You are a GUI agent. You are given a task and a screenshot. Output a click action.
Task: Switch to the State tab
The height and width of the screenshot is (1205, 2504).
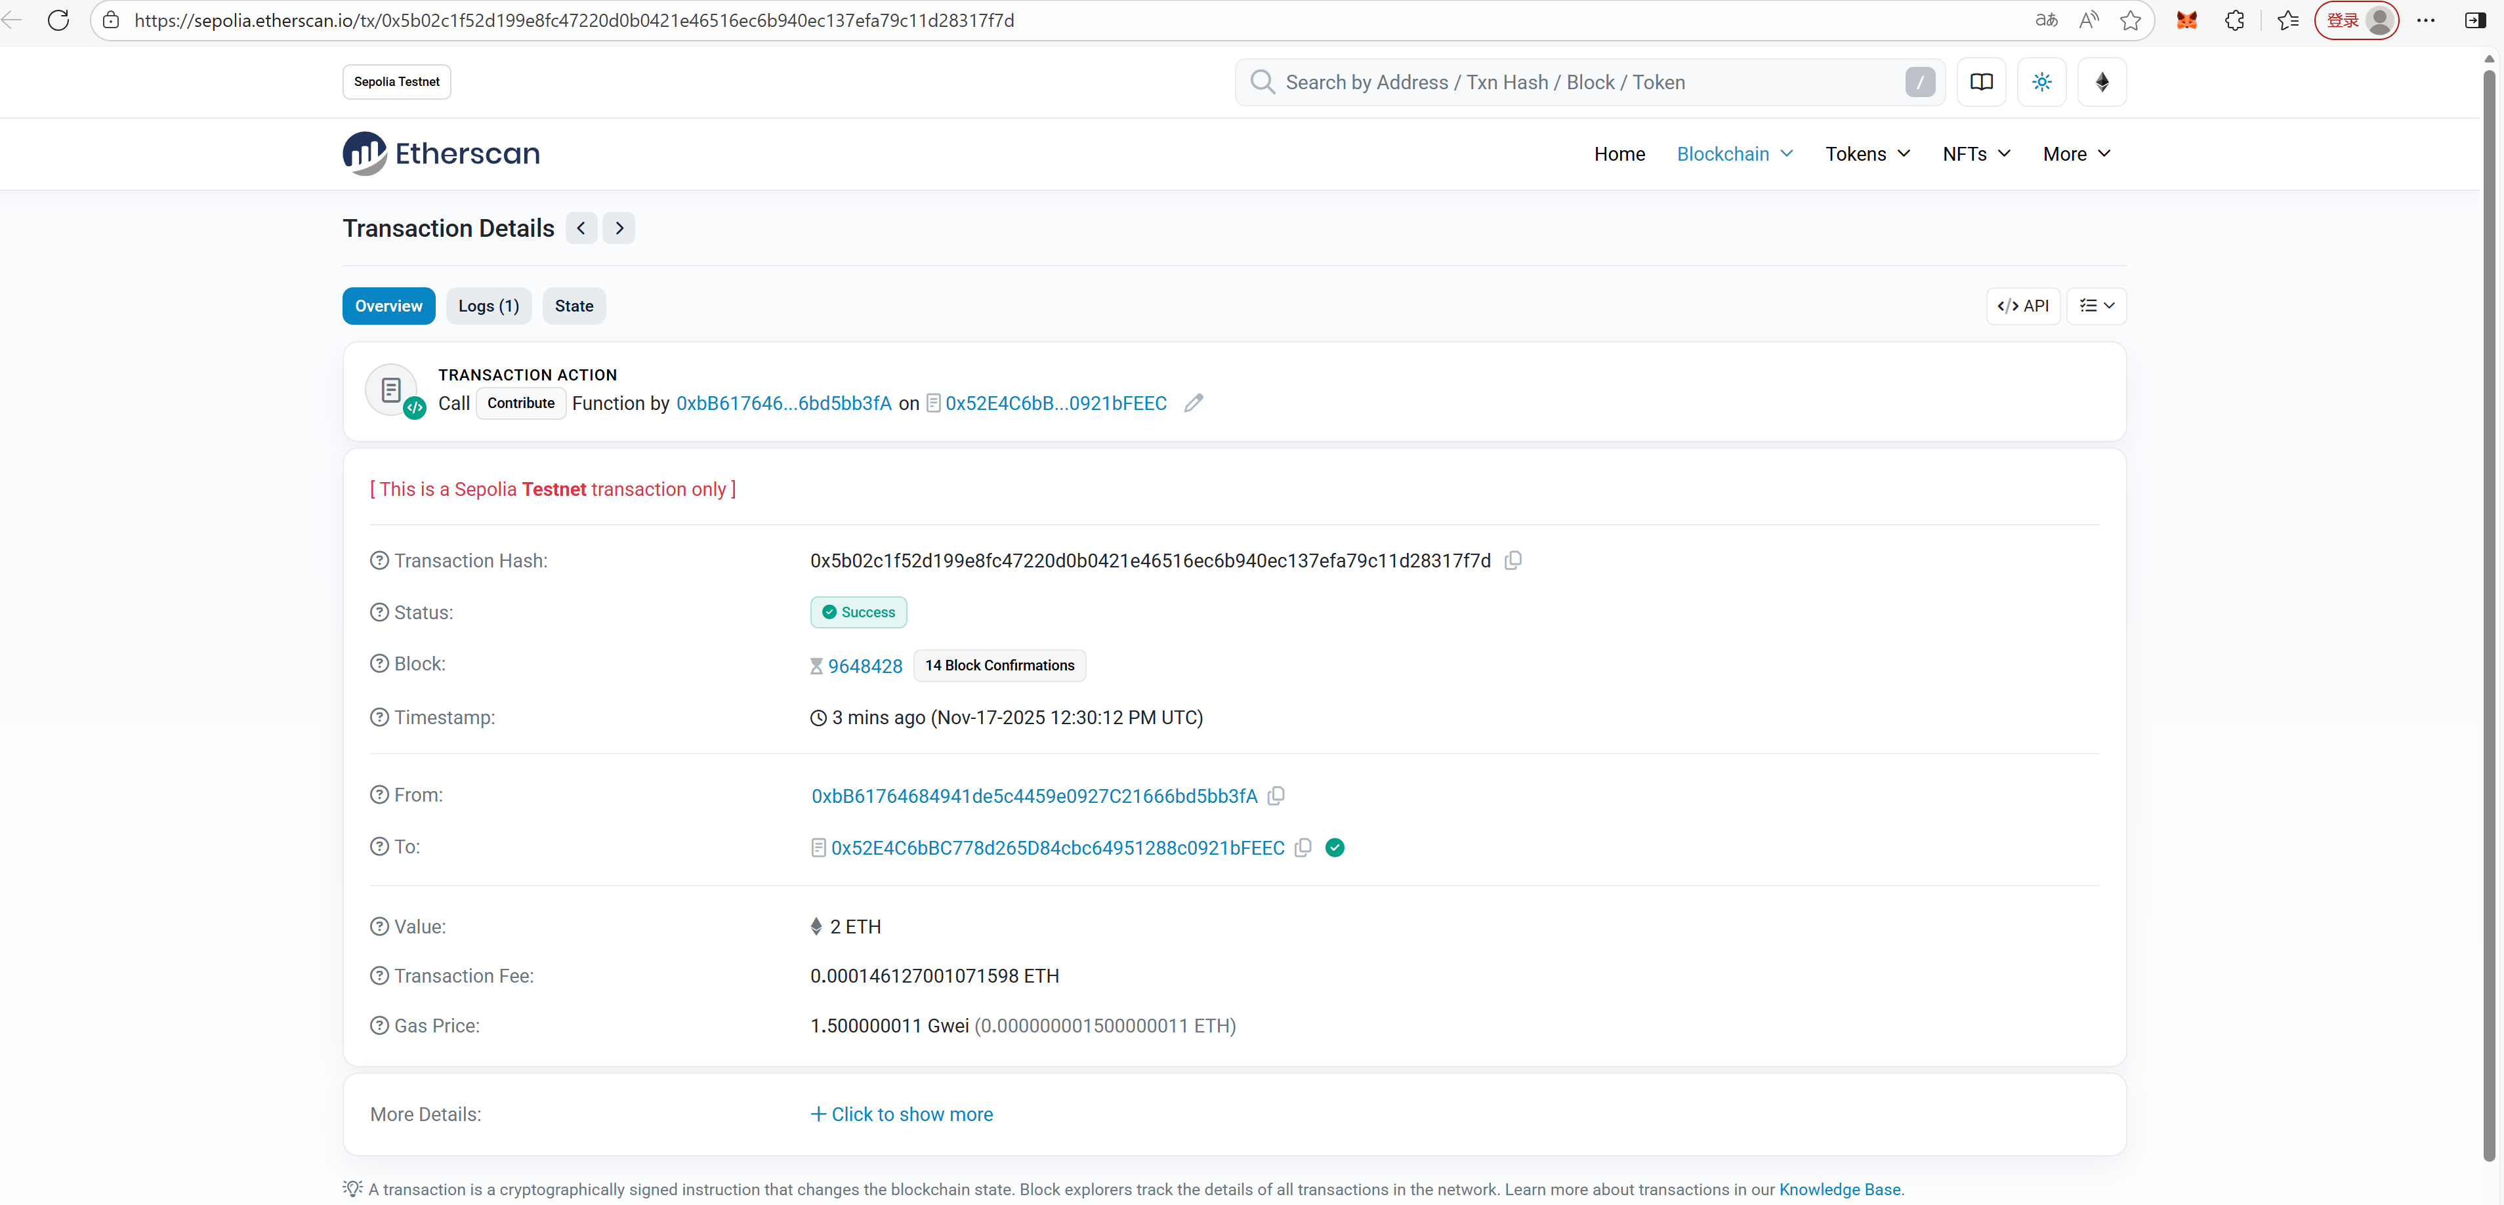(574, 306)
